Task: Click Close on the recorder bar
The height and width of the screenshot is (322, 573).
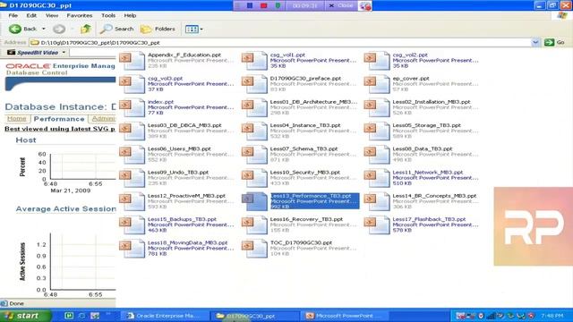Action: point(340,5)
